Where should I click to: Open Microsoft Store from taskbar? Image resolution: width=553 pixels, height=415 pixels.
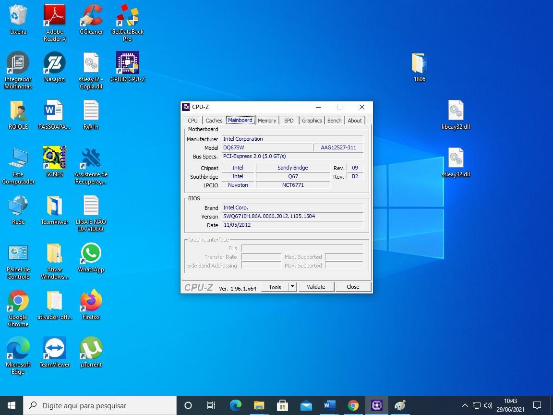click(282, 405)
